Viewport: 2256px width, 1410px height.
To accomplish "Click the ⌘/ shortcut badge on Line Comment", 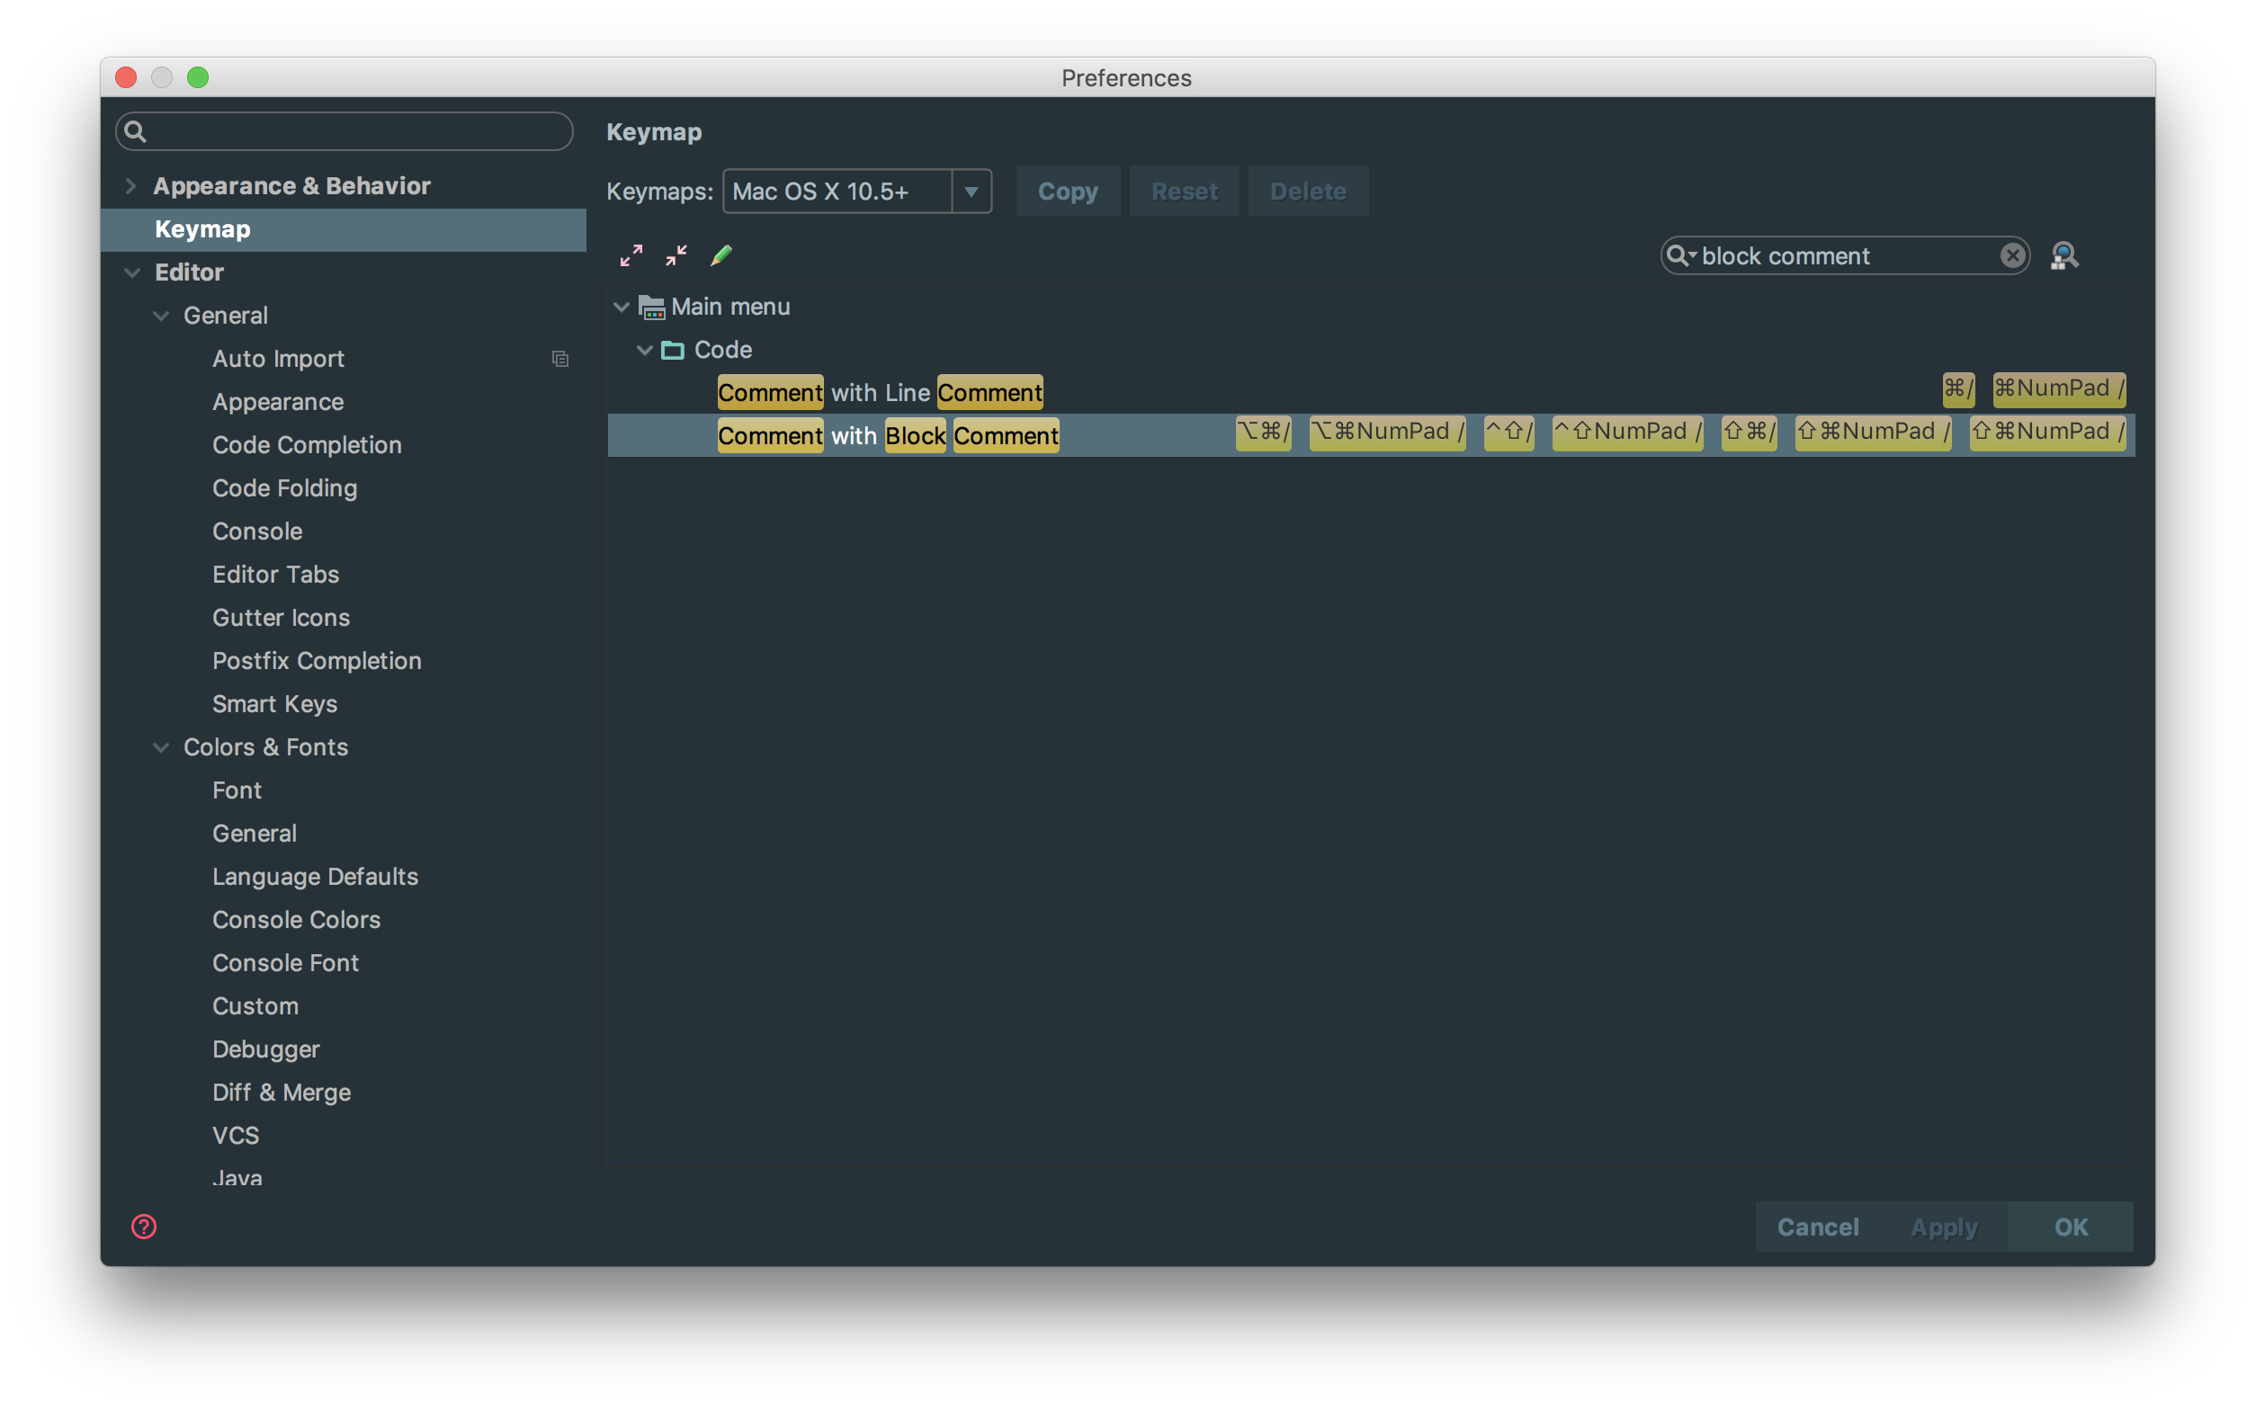I will pos(1958,388).
